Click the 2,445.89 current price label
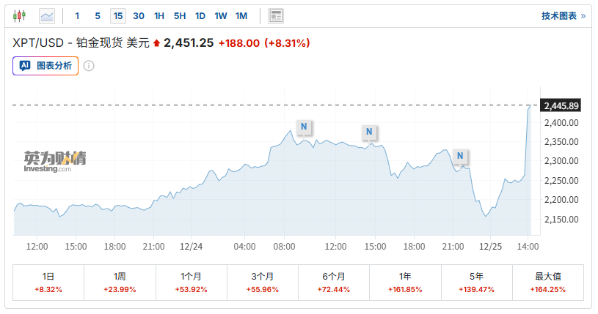 click(x=562, y=106)
